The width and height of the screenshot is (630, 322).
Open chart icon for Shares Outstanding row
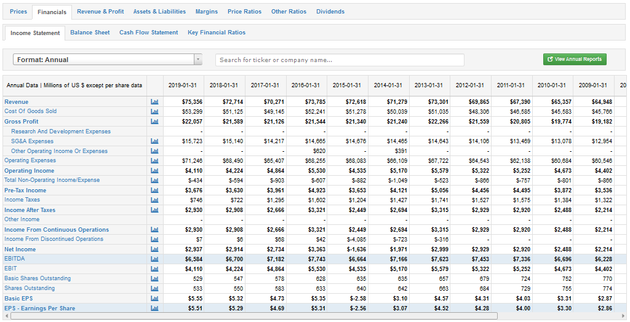[x=154, y=288]
